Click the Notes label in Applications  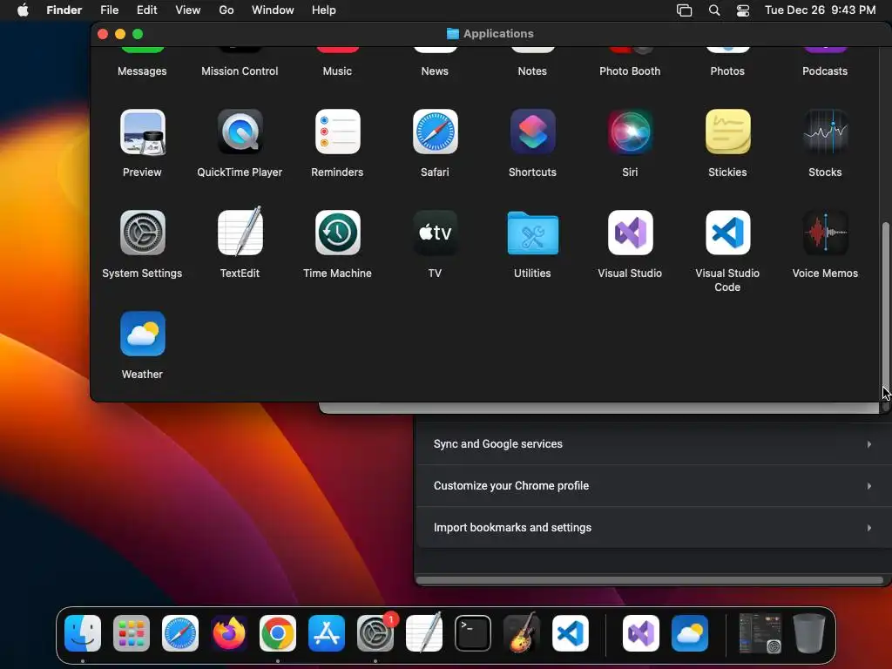pyautogui.click(x=532, y=71)
